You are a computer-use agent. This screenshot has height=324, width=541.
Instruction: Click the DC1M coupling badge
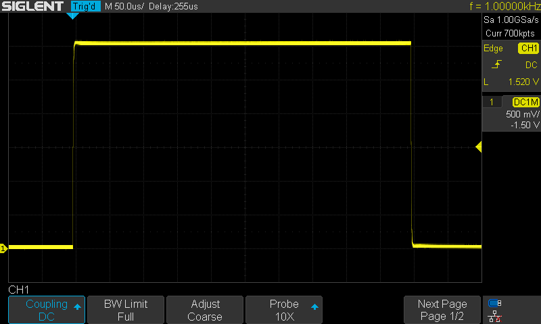tap(526, 102)
